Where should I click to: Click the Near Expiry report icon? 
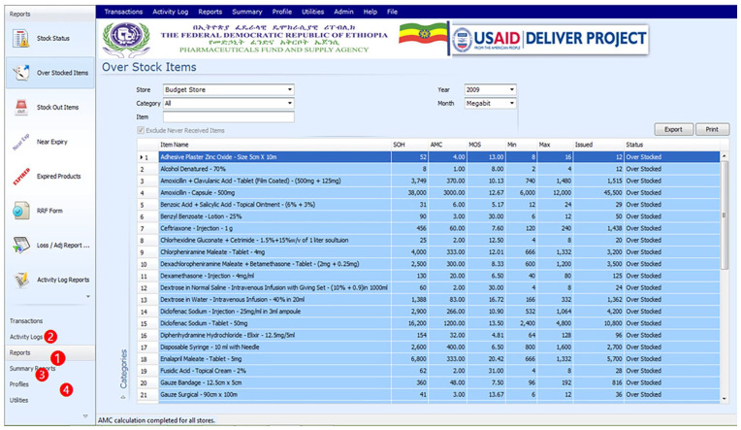tap(21, 142)
